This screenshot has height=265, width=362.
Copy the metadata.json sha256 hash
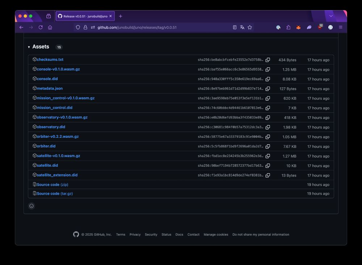coord(268,89)
